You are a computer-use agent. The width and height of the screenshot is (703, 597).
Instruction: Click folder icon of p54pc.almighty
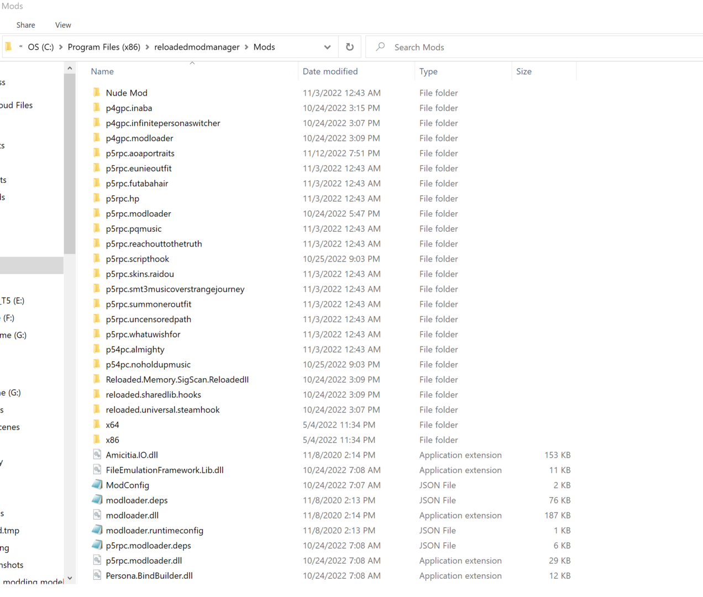[x=97, y=349]
